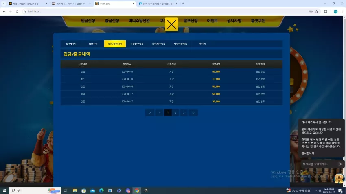This screenshot has width=346, height=194.
Task: Go to previous page with the single left arrow
Action: (x=159, y=112)
